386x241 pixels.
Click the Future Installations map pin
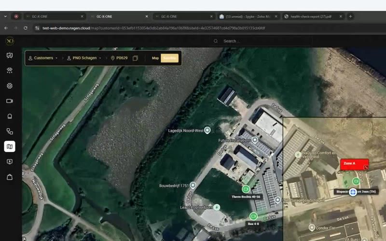click(255, 140)
